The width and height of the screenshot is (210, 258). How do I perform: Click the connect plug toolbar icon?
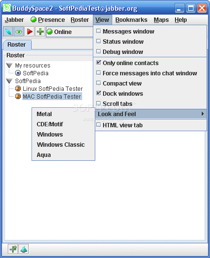click(8, 32)
